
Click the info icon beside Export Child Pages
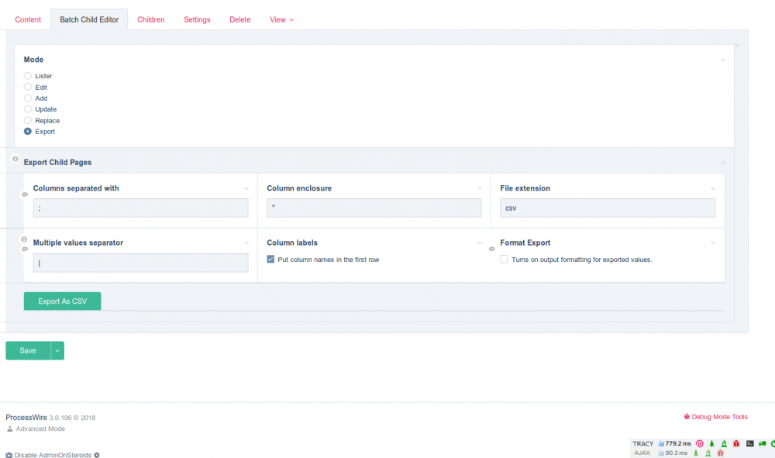point(15,159)
